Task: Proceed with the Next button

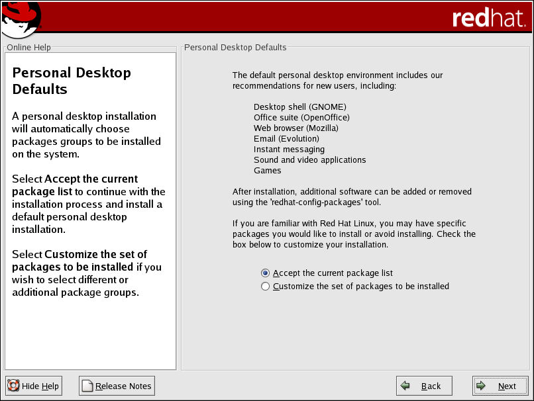Action: pyautogui.click(x=500, y=386)
